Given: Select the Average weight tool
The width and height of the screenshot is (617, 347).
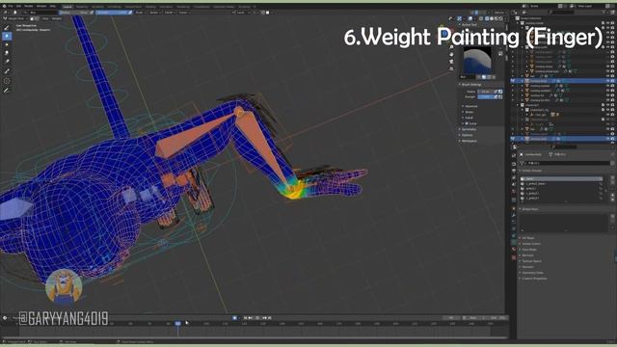Looking at the screenshot, I should tap(7, 44).
